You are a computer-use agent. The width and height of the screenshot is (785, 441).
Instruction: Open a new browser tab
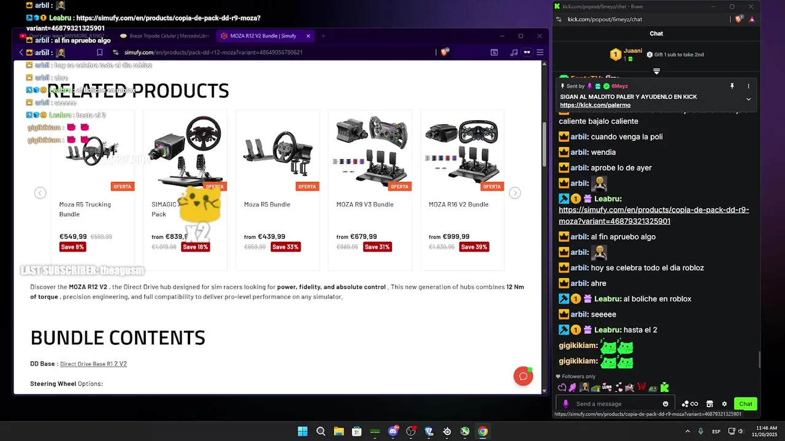(x=323, y=36)
